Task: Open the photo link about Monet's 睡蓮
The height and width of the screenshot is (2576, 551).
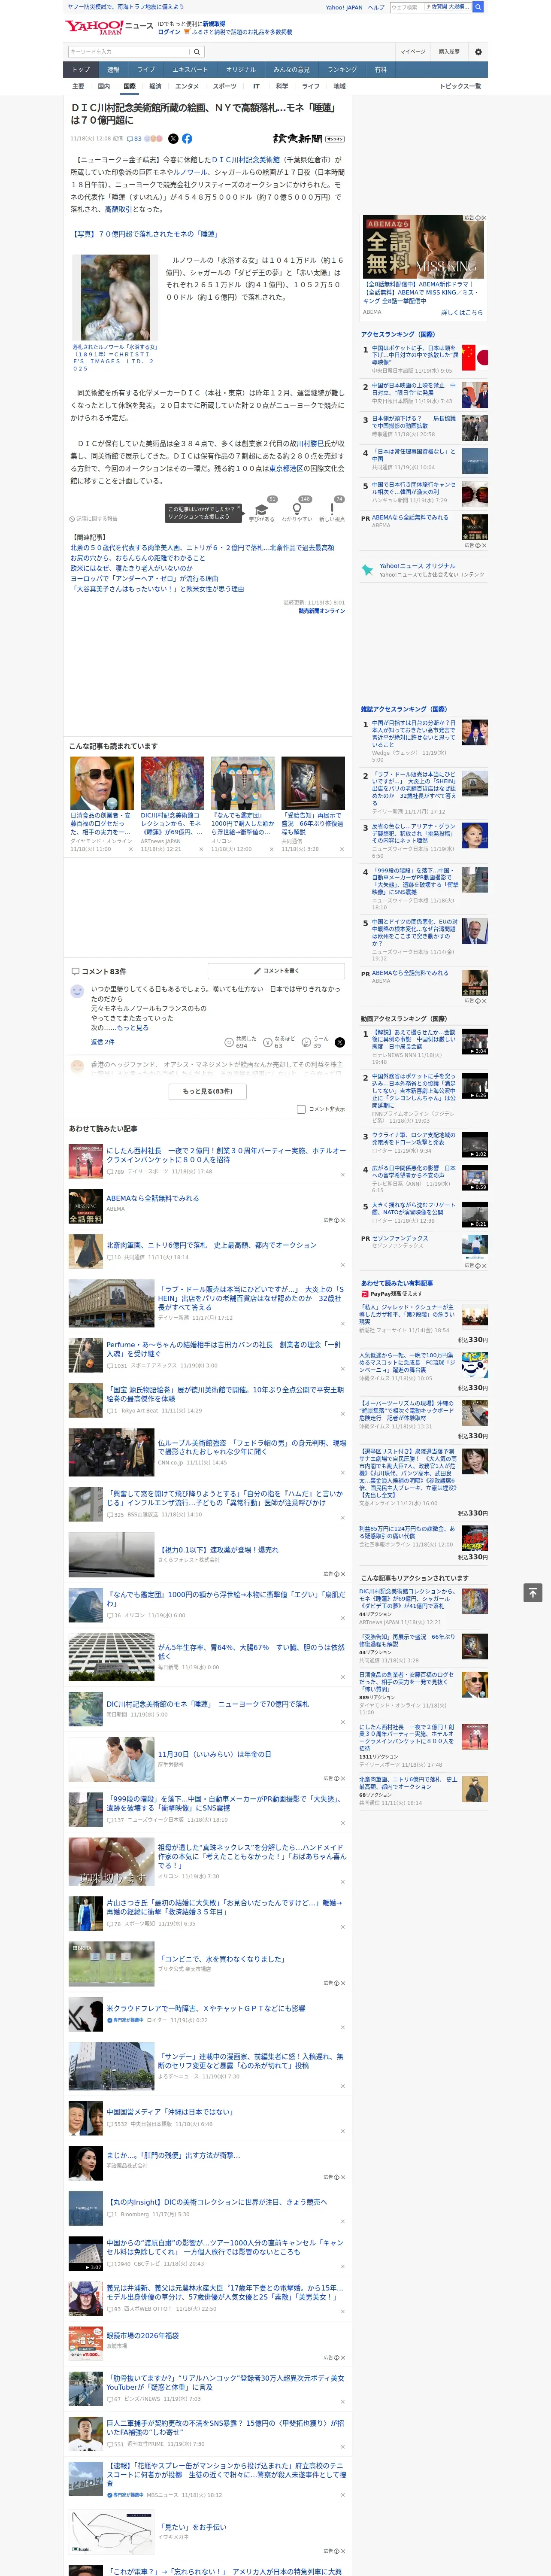Action: (x=146, y=234)
